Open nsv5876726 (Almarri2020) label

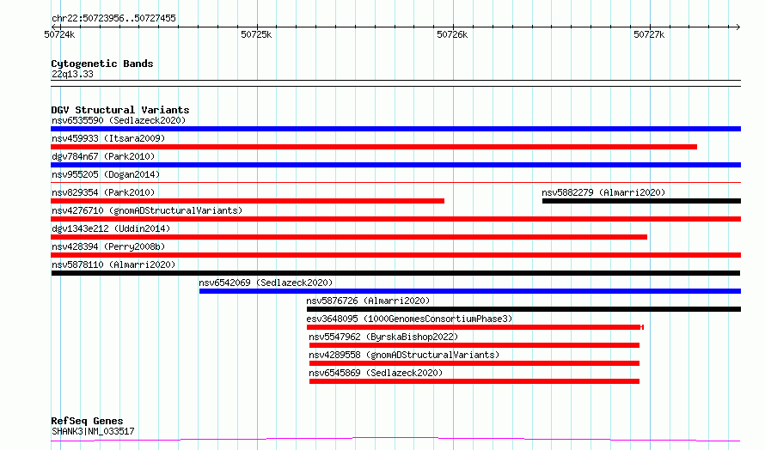(368, 301)
